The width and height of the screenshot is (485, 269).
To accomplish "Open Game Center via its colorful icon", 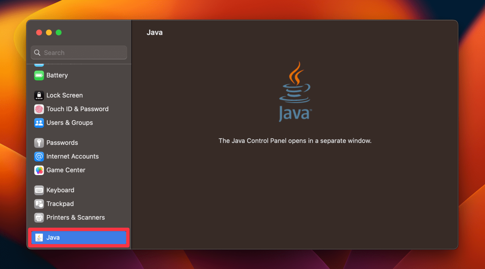I will tap(39, 170).
